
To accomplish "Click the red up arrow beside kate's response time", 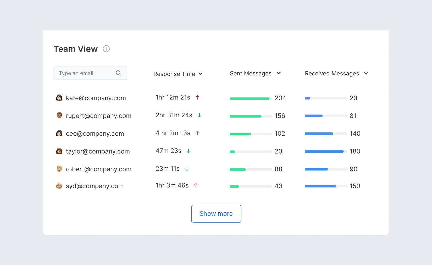I will (198, 97).
